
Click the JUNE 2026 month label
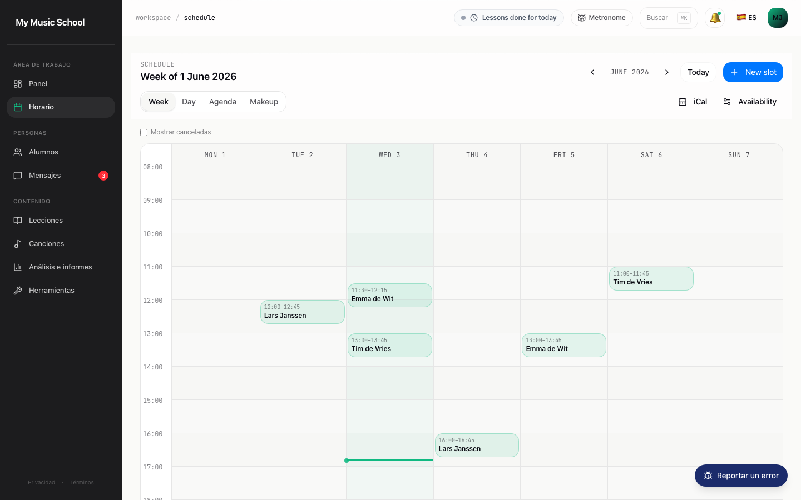pyautogui.click(x=630, y=72)
